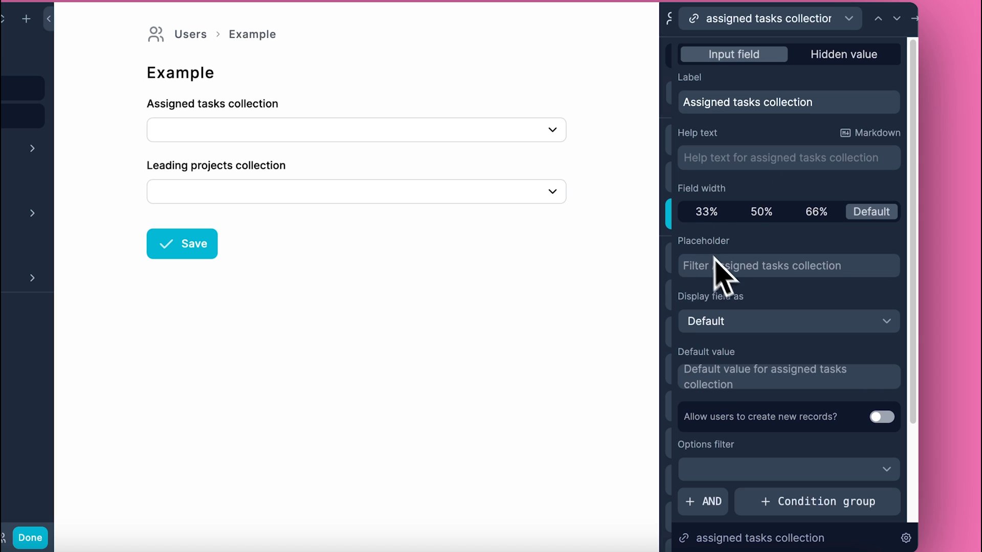
Task: Enable Allow users to create new records
Action: [x=882, y=417]
